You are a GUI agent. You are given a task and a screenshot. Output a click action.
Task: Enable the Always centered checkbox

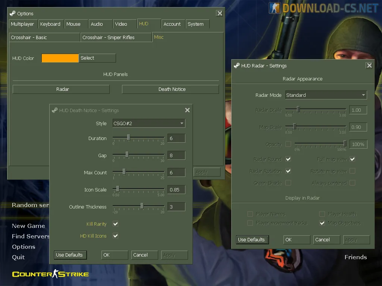point(352,182)
